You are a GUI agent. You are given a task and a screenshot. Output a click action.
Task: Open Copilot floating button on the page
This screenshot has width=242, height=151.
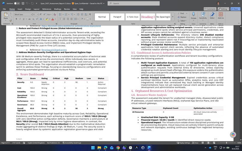pyautogui.click(x=233, y=135)
